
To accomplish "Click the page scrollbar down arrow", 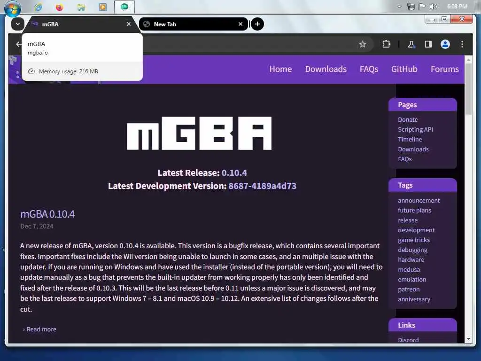I will pyautogui.click(x=468, y=339).
